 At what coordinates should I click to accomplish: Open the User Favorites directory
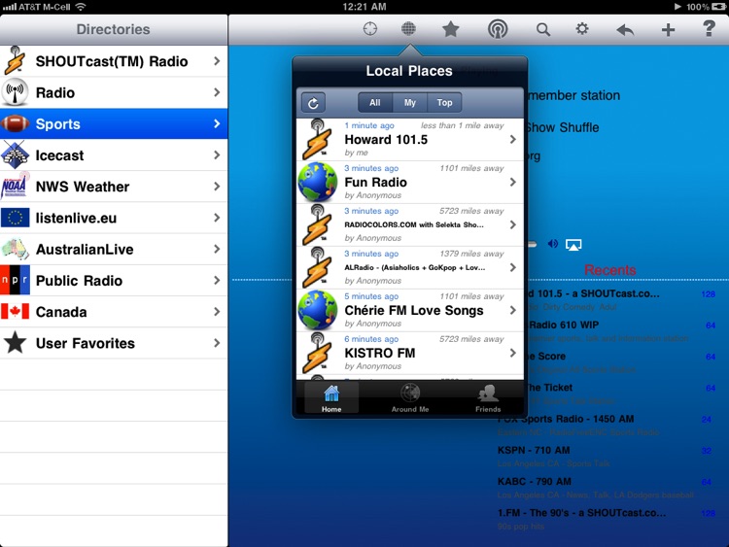(114, 343)
